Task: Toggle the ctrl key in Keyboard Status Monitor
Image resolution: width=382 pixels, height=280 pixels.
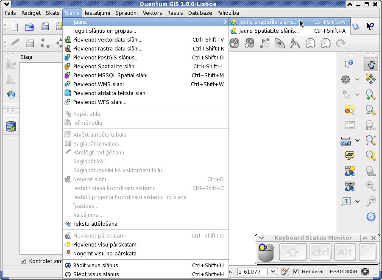Action: (x=321, y=252)
